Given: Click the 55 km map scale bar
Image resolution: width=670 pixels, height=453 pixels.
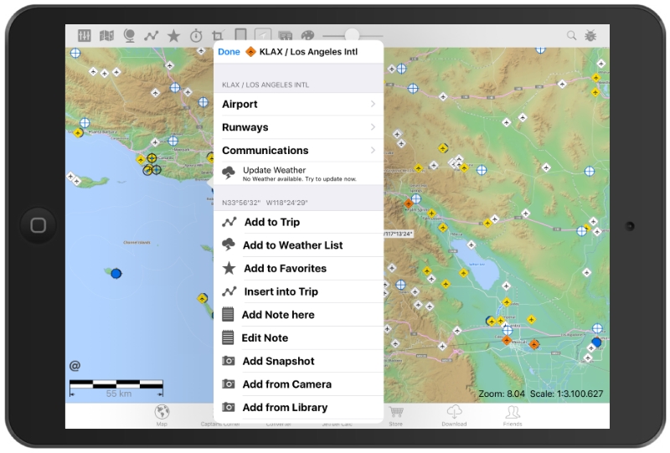Looking at the screenshot, I should [116, 389].
